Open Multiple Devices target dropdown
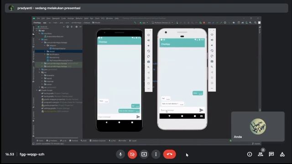This screenshot has height=164, width=292. [x=162, y=23]
